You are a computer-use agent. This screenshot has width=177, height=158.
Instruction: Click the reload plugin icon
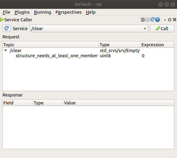pos(153,19)
